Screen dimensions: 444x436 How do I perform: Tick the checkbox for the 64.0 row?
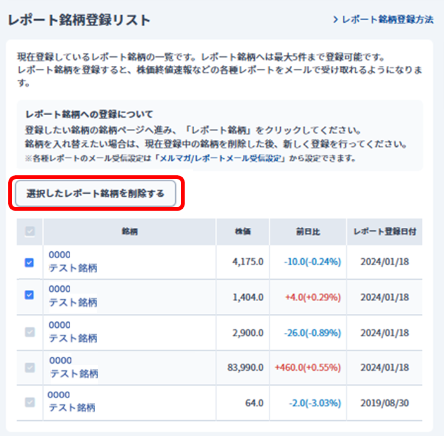pos(29,402)
